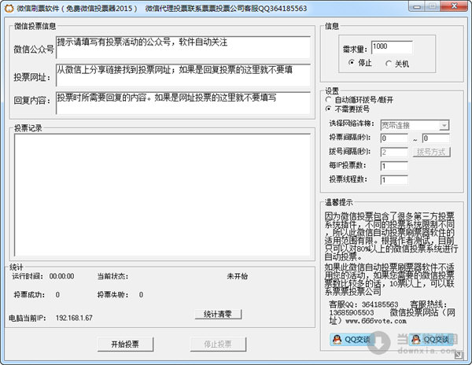Click the left QQ交谈 chat button
Image resolution: width=472 pixels, height=365 pixels.
pos(348,338)
